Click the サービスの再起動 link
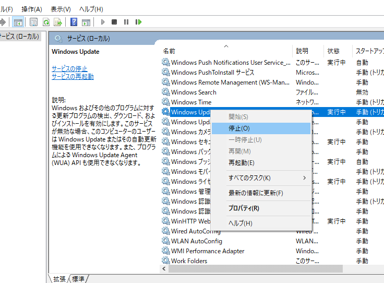The height and width of the screenshot is (283, 384). [73, 77]
